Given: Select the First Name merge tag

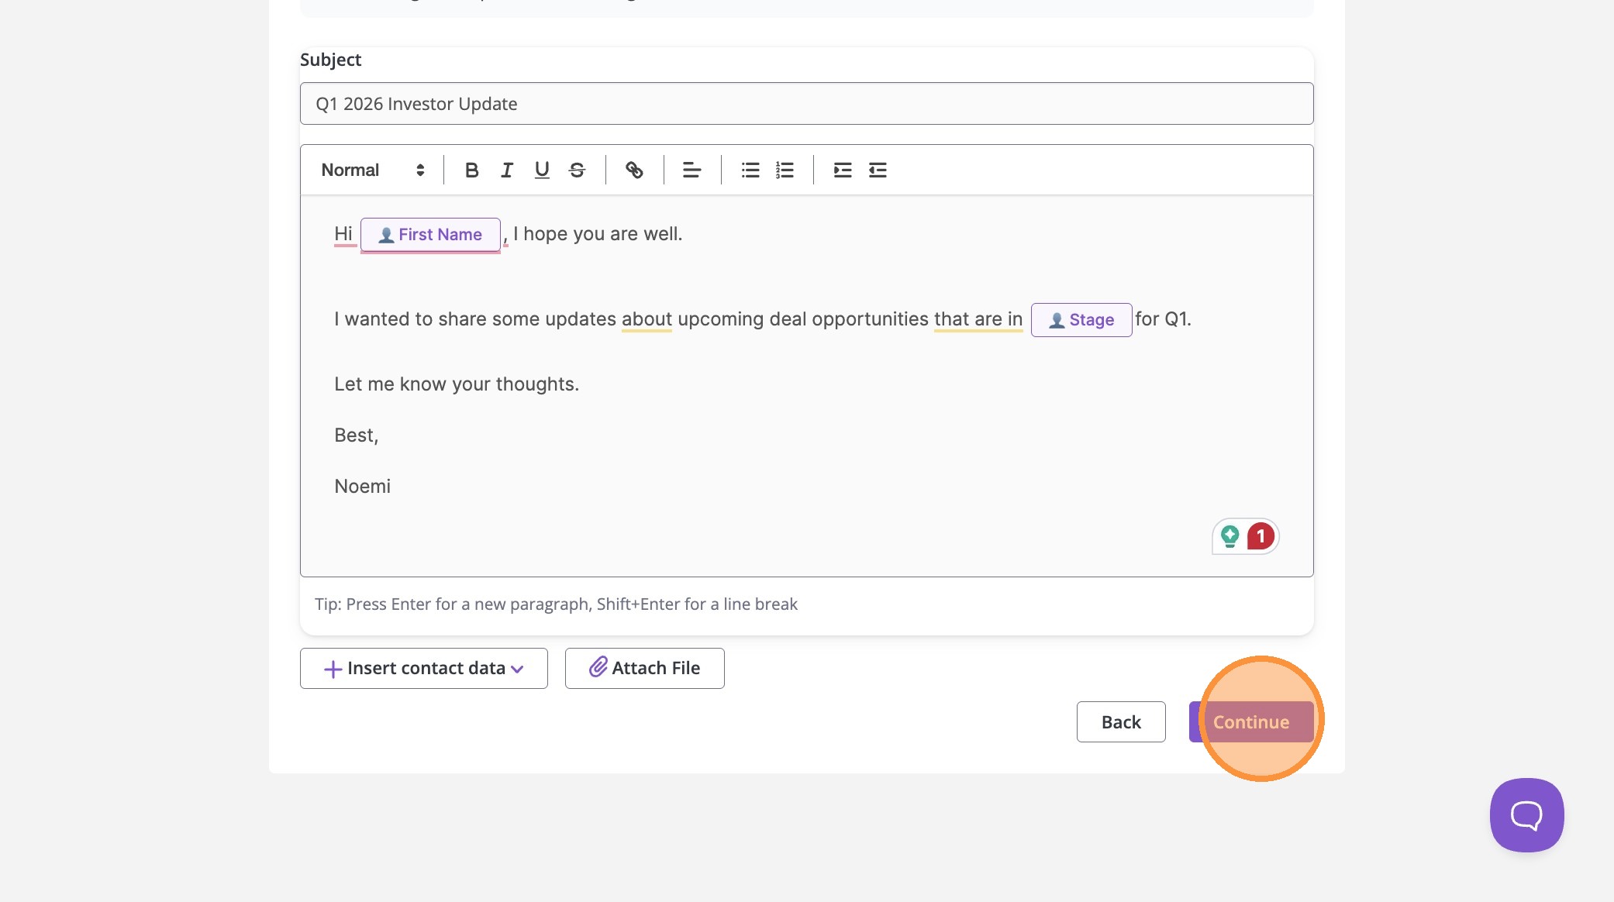Looking at the screenshot, I should 430,235.
